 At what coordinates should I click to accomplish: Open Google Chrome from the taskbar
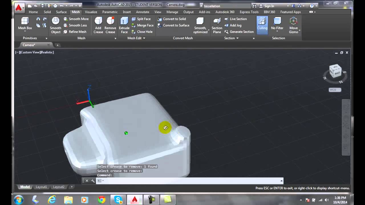coord(102,200)
